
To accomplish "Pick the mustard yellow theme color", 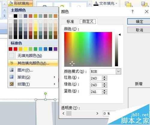I will (x=35, y=16).
